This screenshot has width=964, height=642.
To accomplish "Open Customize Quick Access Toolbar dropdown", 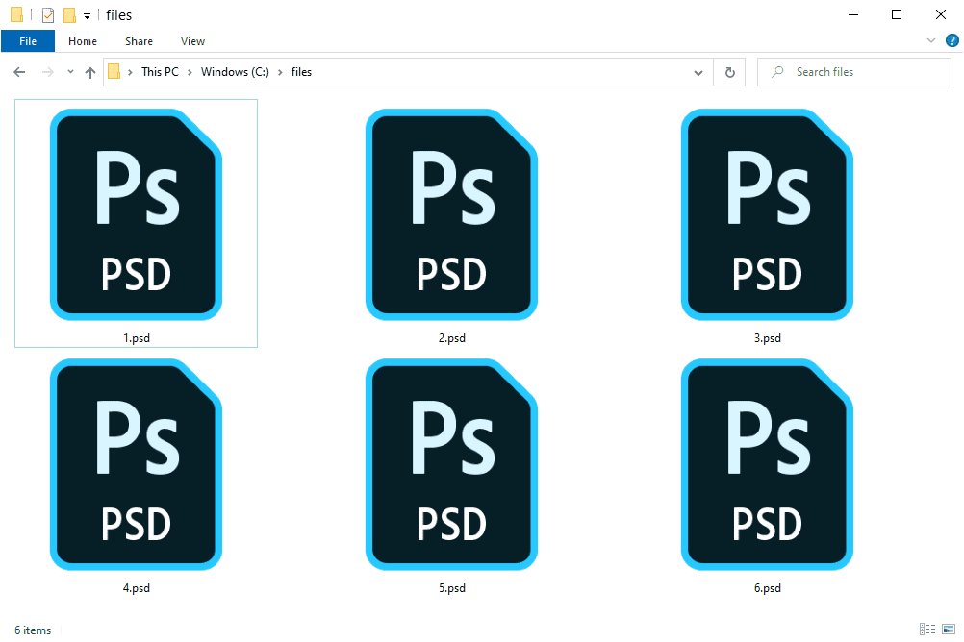I will 87,16.
